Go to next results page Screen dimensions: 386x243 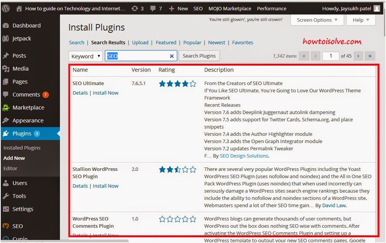tap(358, 56)
